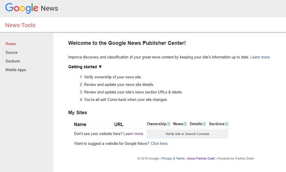Click the News-Tools title
Image resolution: width=286 pixels, height=172 pixels.
pyautogui.click(x=20, y=25)
